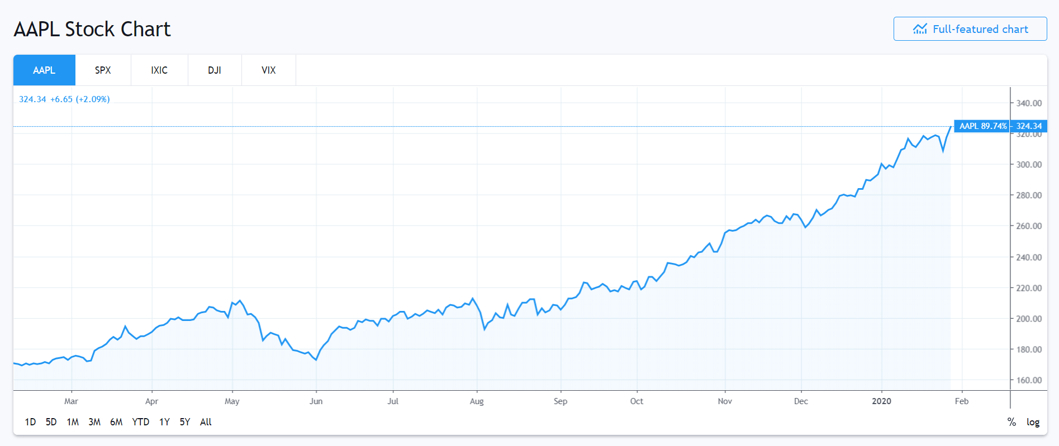Click the Full-featured chart button

[970, 29]
